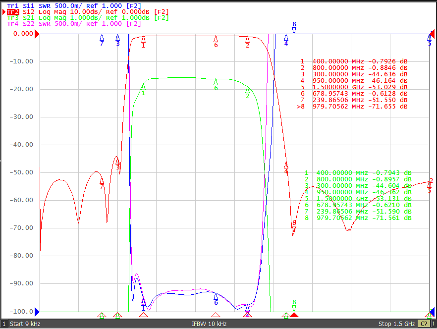Select the active Tr2 S12 Log Mag trace

click(x=88, y=12)
